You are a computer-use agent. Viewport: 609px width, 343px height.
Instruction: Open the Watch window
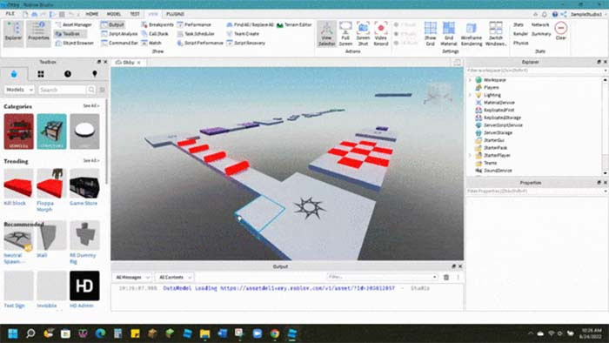(151, 44)
